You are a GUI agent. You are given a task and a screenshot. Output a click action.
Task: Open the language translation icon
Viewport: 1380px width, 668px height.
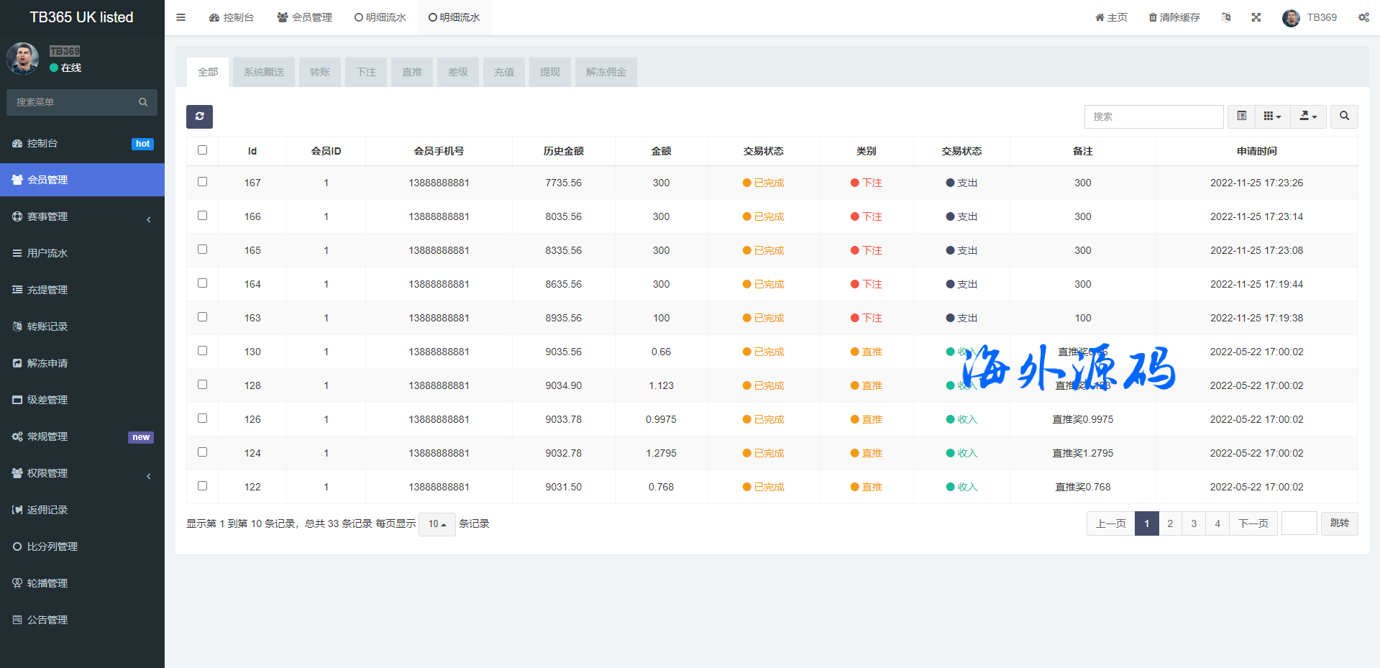[x=1225, y=17]
